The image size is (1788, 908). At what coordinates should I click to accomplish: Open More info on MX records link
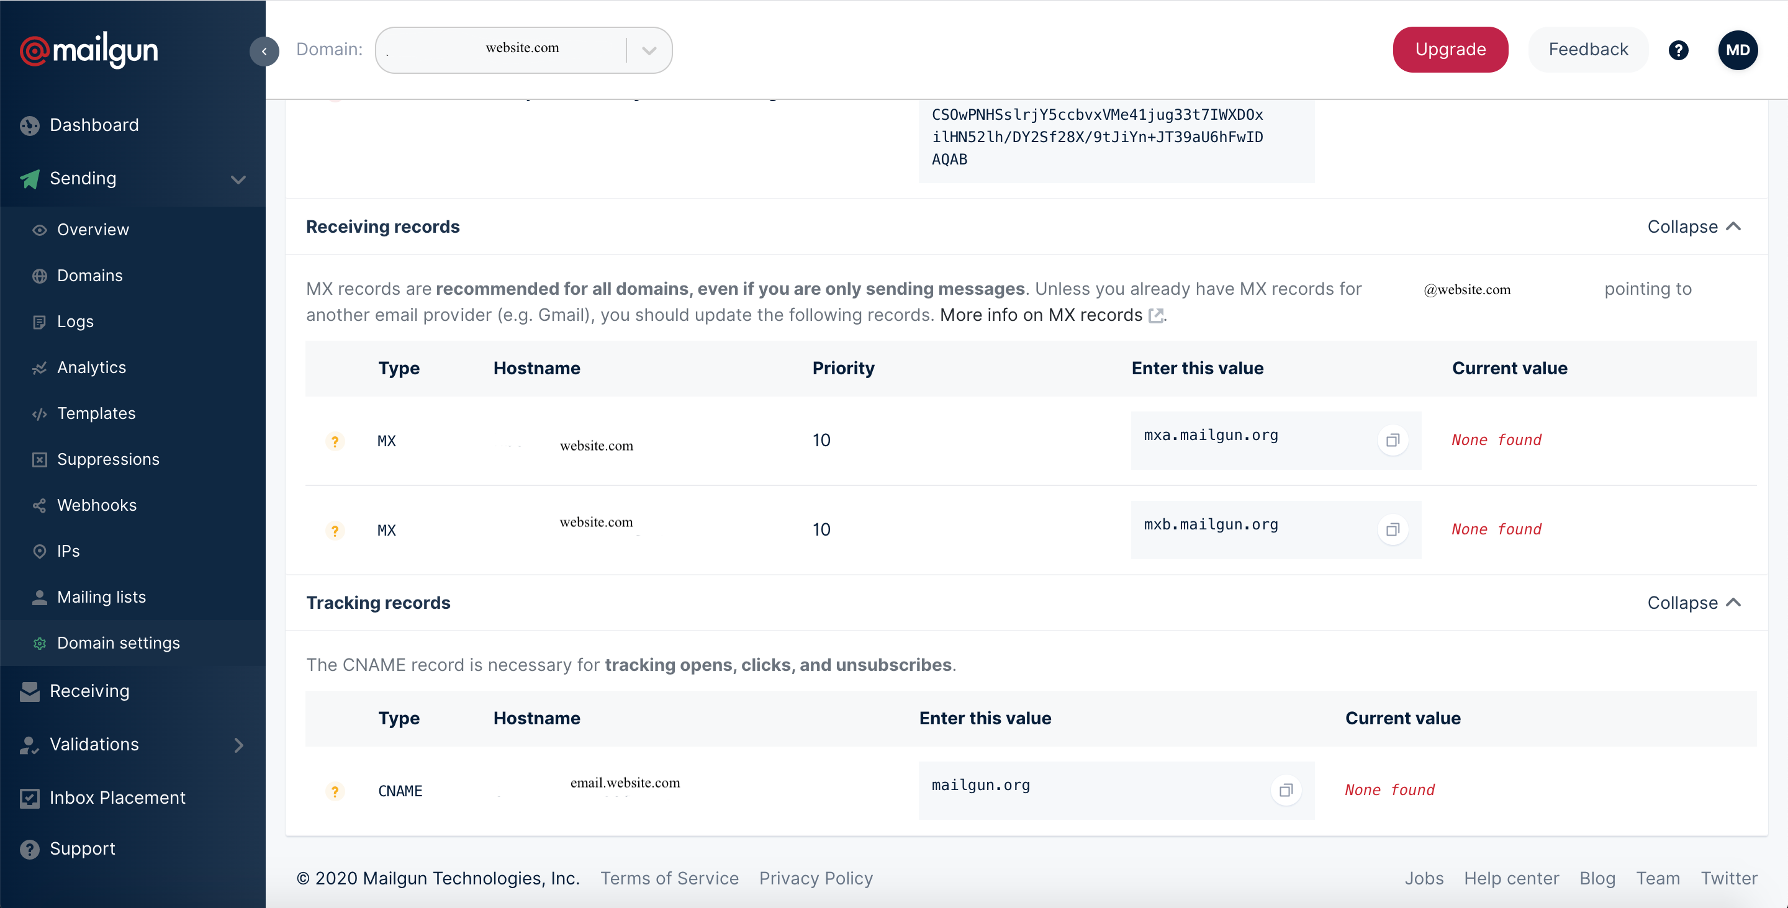tap(1051, 315)
